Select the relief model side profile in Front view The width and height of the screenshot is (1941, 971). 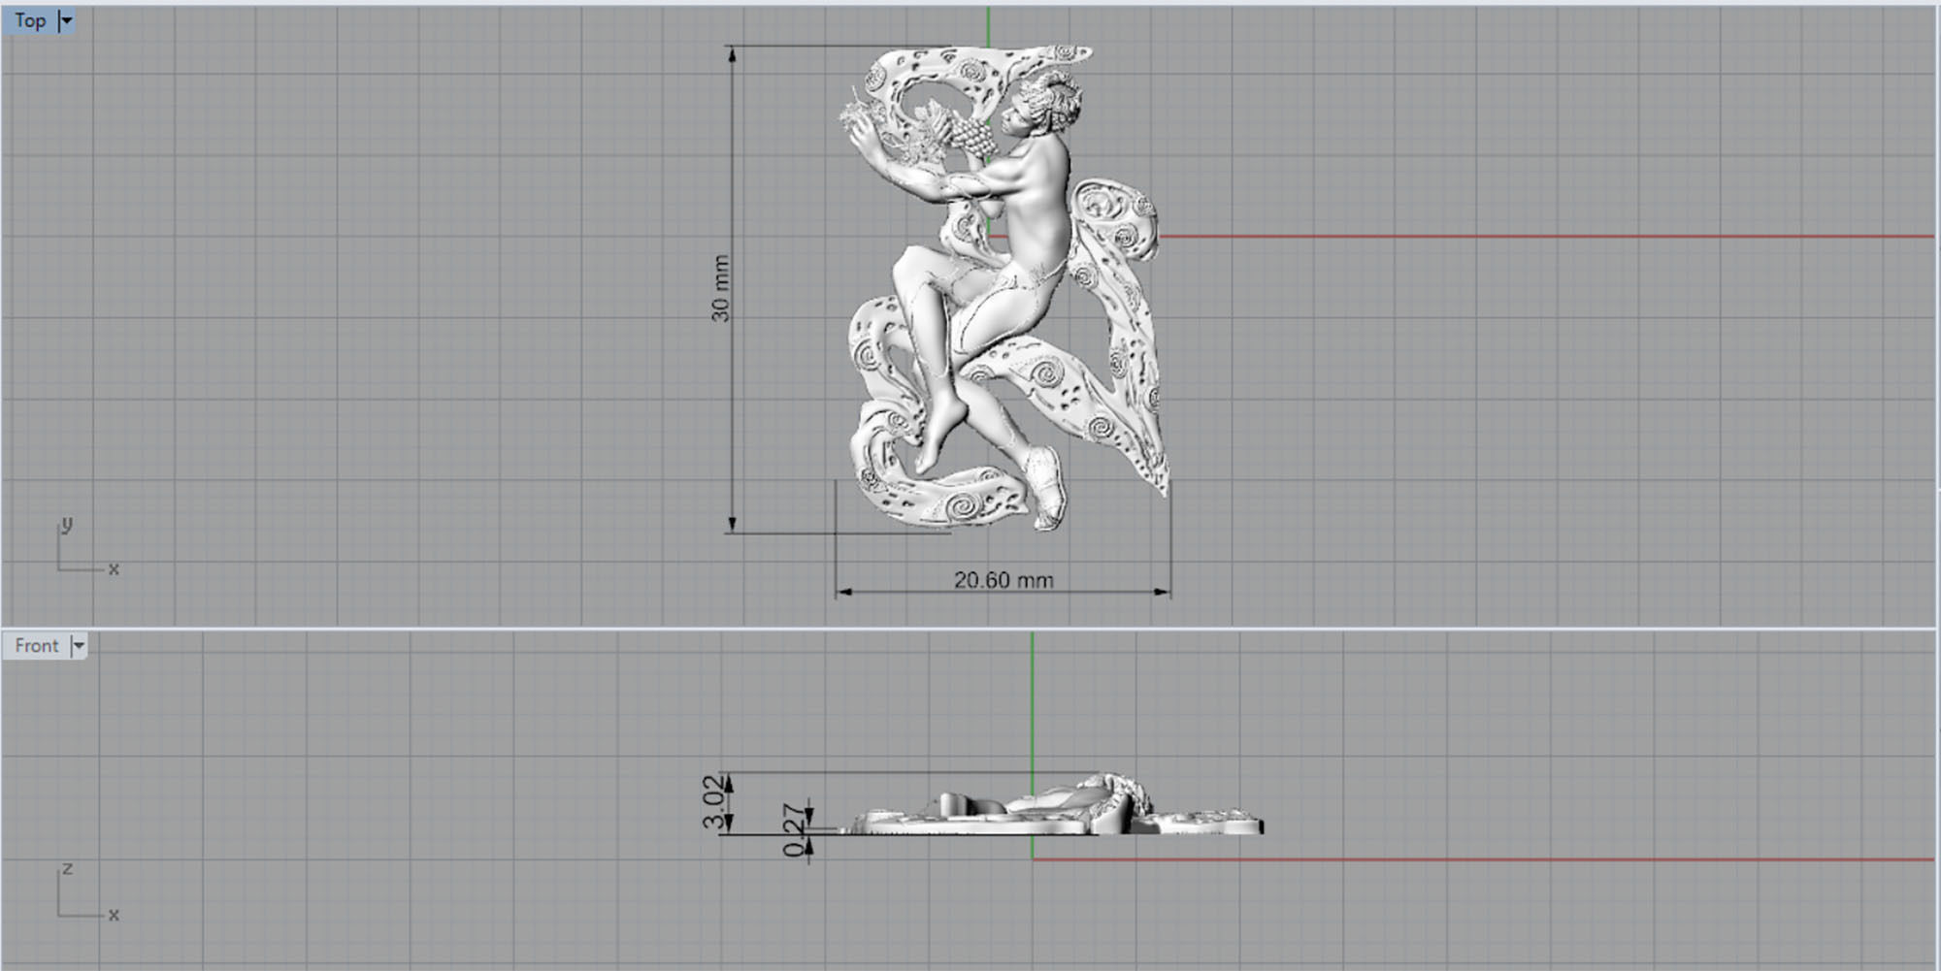click(x=1052, y=804)
